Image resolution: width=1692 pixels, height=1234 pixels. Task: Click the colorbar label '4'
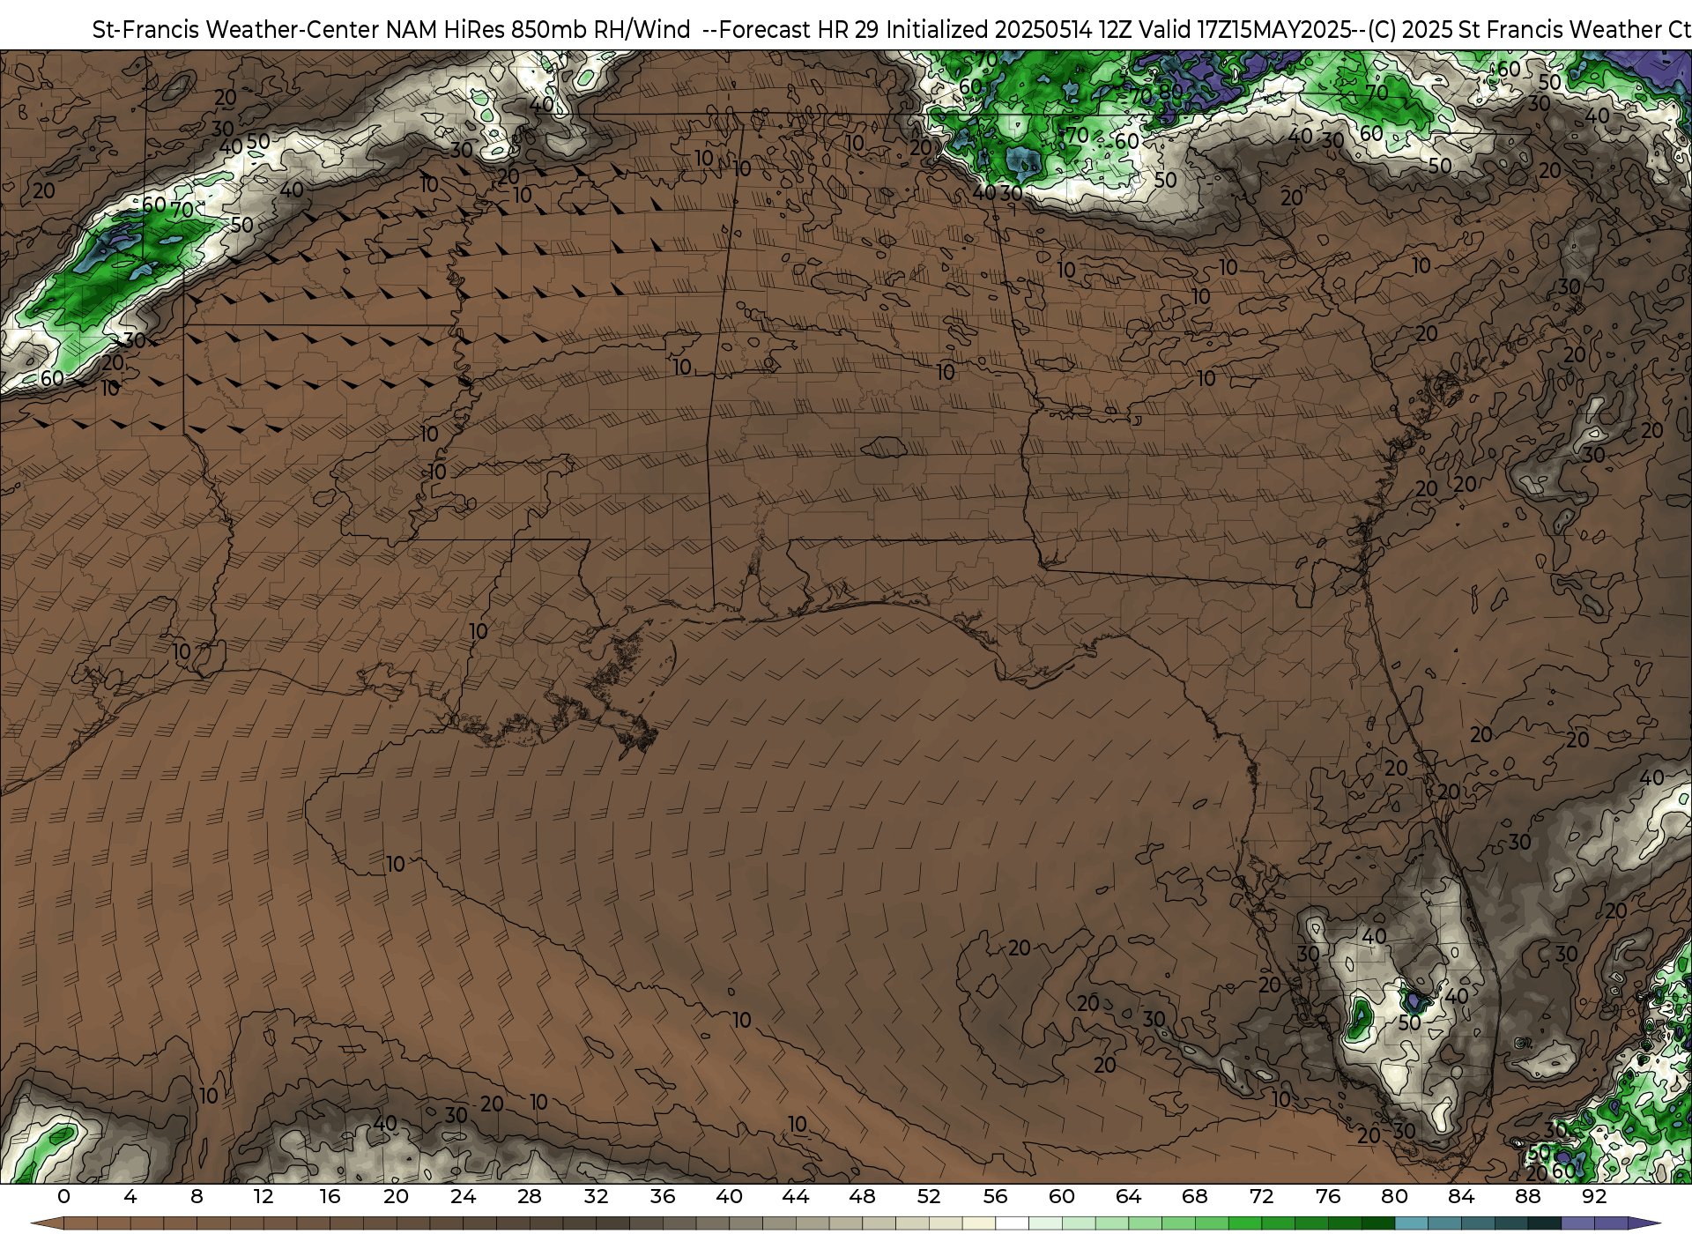(130, 1197)
